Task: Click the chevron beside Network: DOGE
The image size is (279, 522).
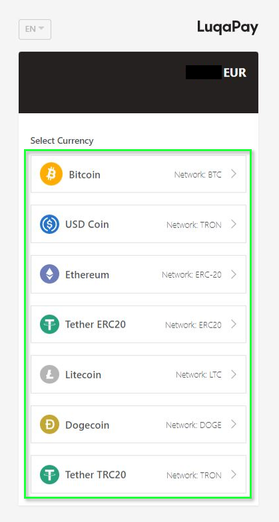Action: click(x=234, y=425)
